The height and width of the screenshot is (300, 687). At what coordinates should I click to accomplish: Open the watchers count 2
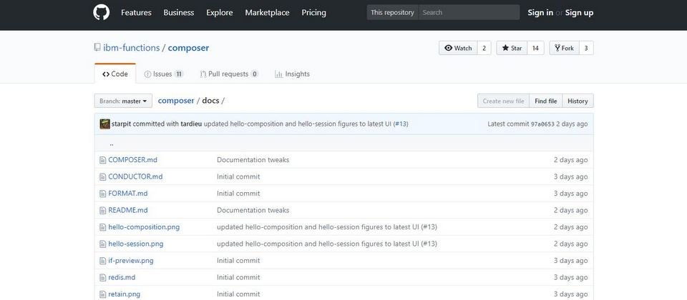point(484,48)
